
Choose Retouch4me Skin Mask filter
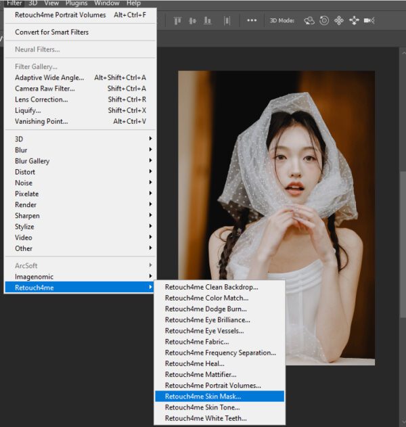[x=203, y=397]
